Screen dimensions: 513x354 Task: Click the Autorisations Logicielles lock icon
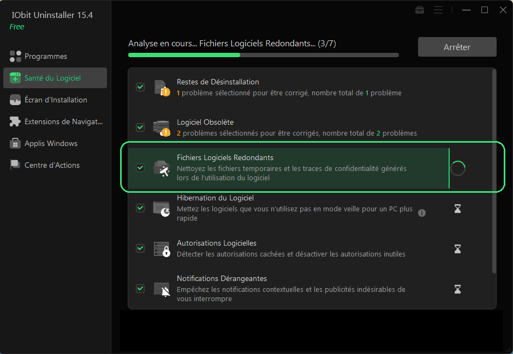162,249
